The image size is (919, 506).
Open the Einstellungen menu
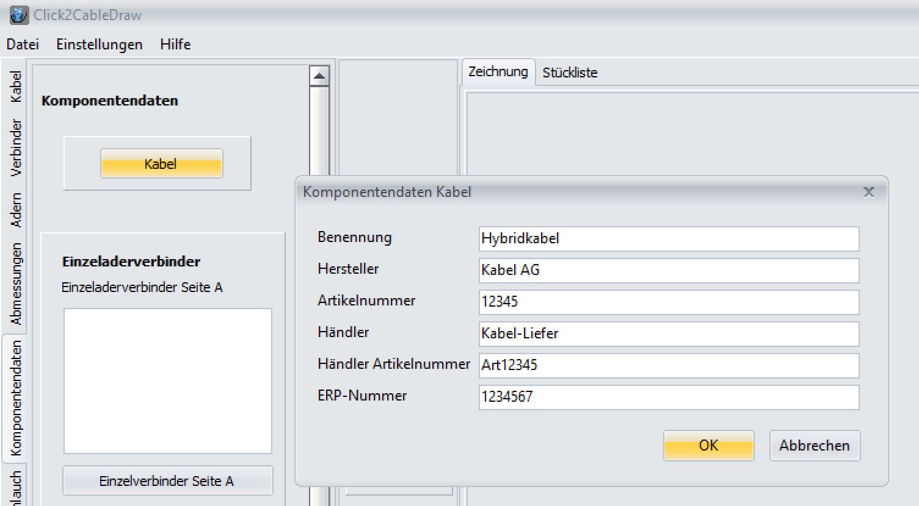point(99,45)
